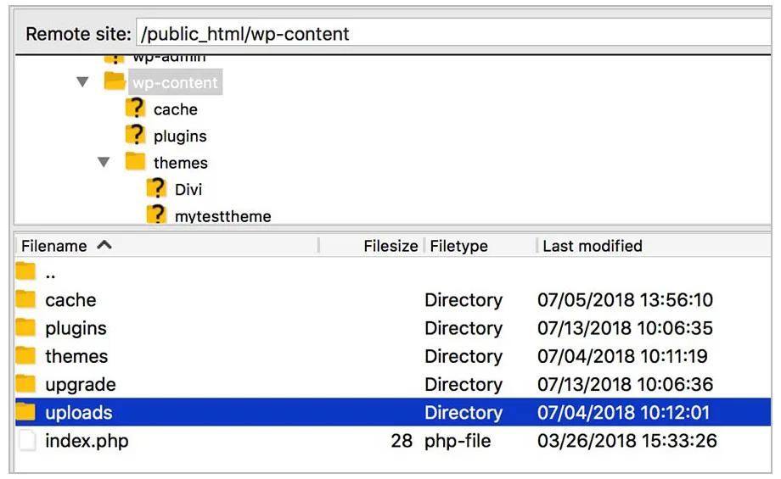
Task: Click the Directory type cell of cache
Action: pos(464,300)
